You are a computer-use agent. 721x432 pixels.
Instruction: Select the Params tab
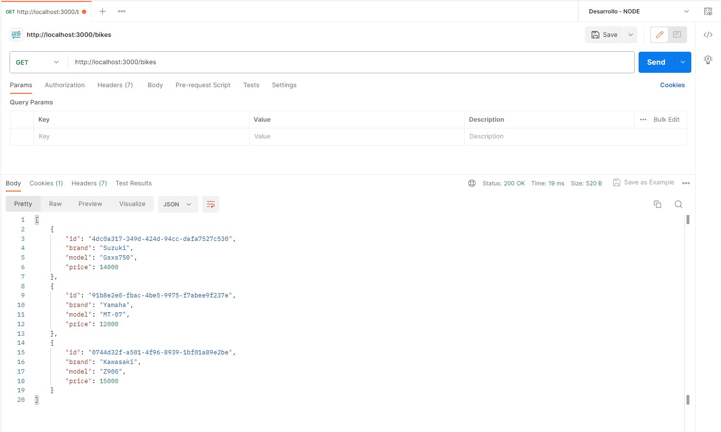point(21,85)
